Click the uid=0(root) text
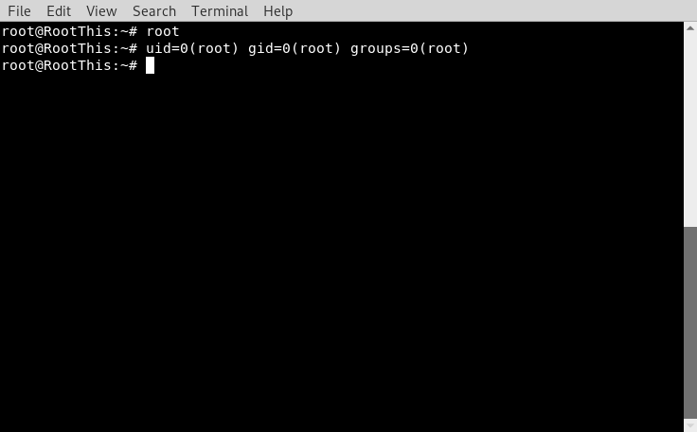Screen dimensions: 697x432 (192, 48)
